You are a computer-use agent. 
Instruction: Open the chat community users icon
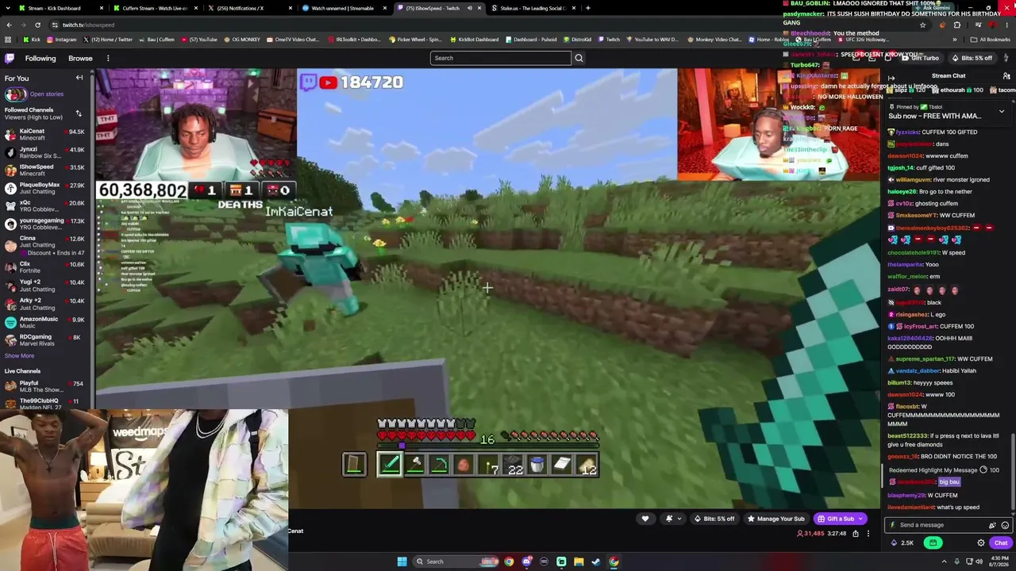coord(1006,76)
